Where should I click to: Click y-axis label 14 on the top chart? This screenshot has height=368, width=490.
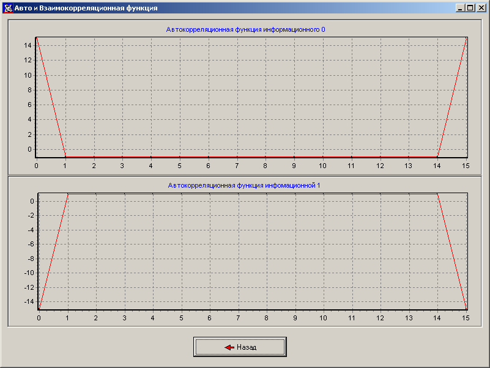pyautogui.click(x=28, y=45)
